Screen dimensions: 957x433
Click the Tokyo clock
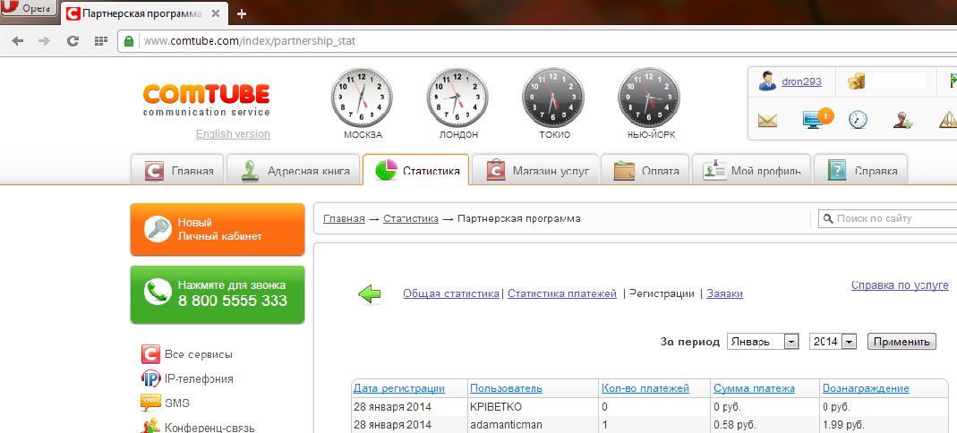(553, 98)
